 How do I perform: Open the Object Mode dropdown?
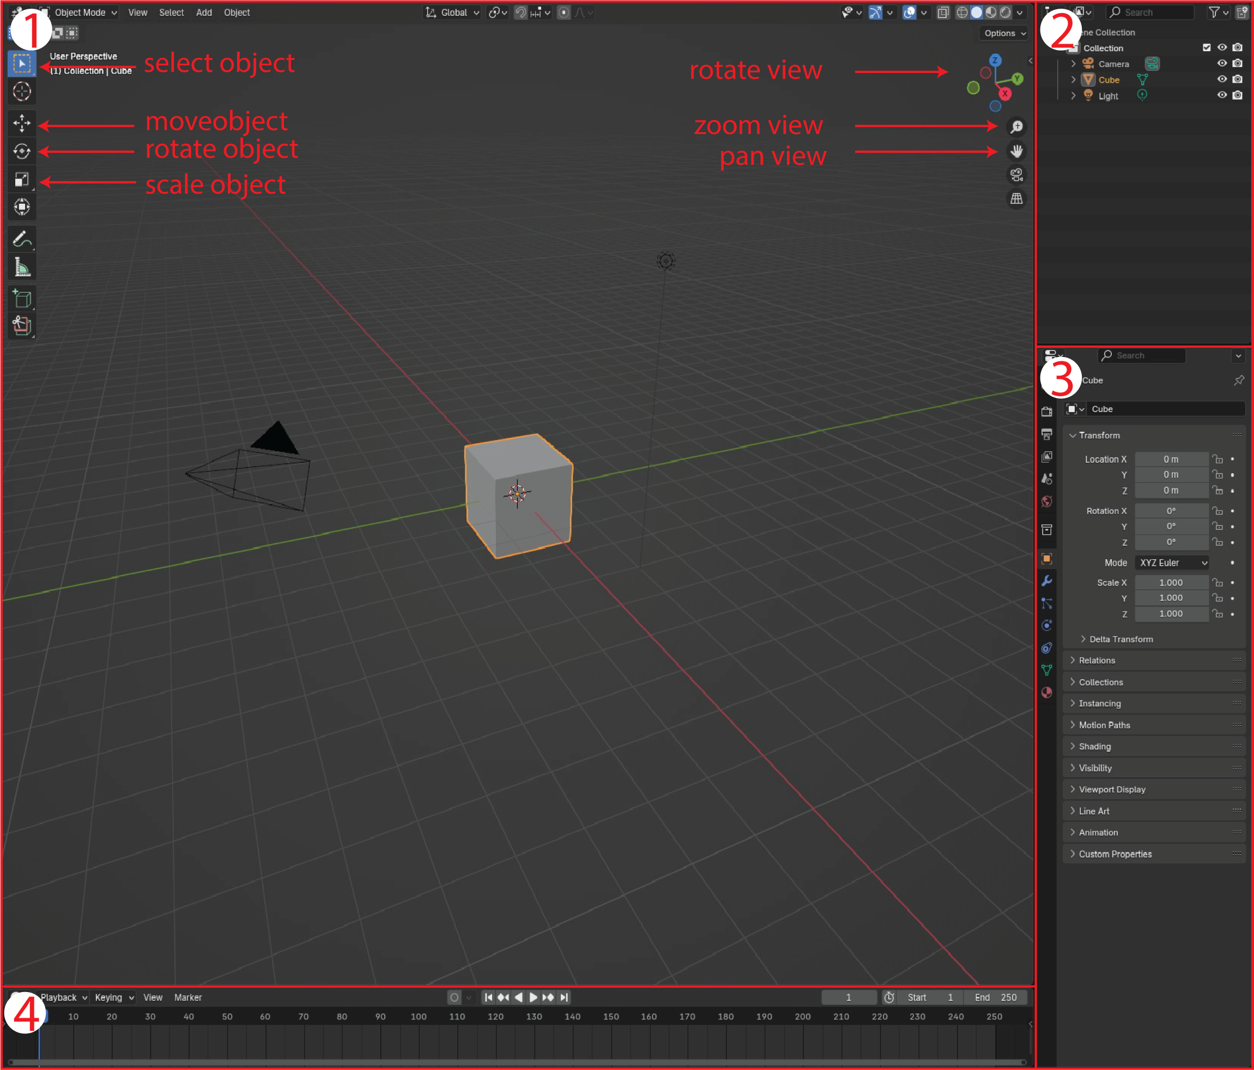point(78,13)
